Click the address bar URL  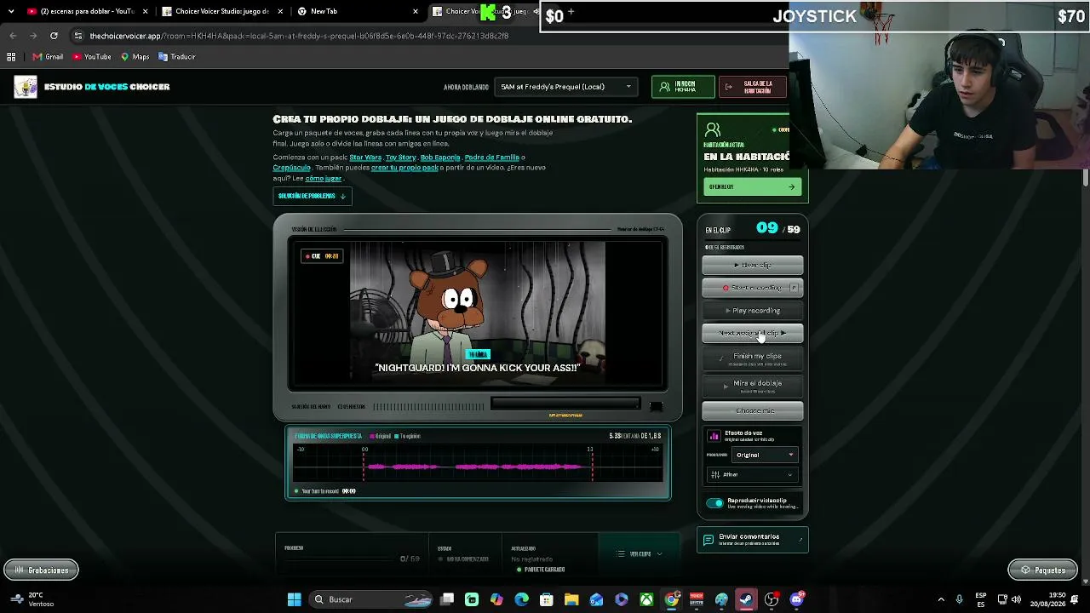299,36
